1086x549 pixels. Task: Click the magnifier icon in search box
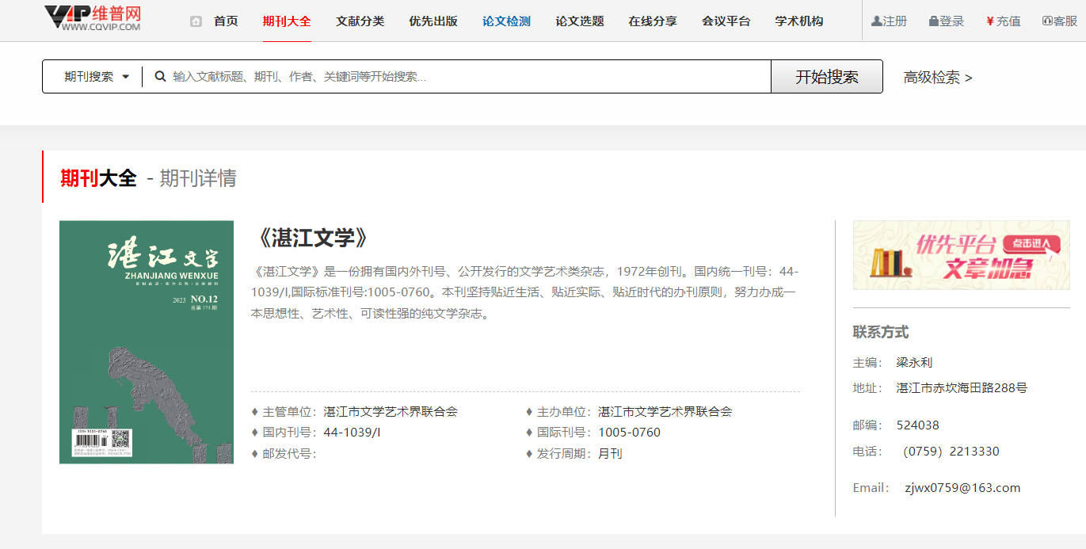tap(160, 77)
